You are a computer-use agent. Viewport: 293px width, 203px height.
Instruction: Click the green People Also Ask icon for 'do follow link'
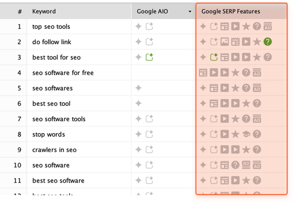click(267, 42)
